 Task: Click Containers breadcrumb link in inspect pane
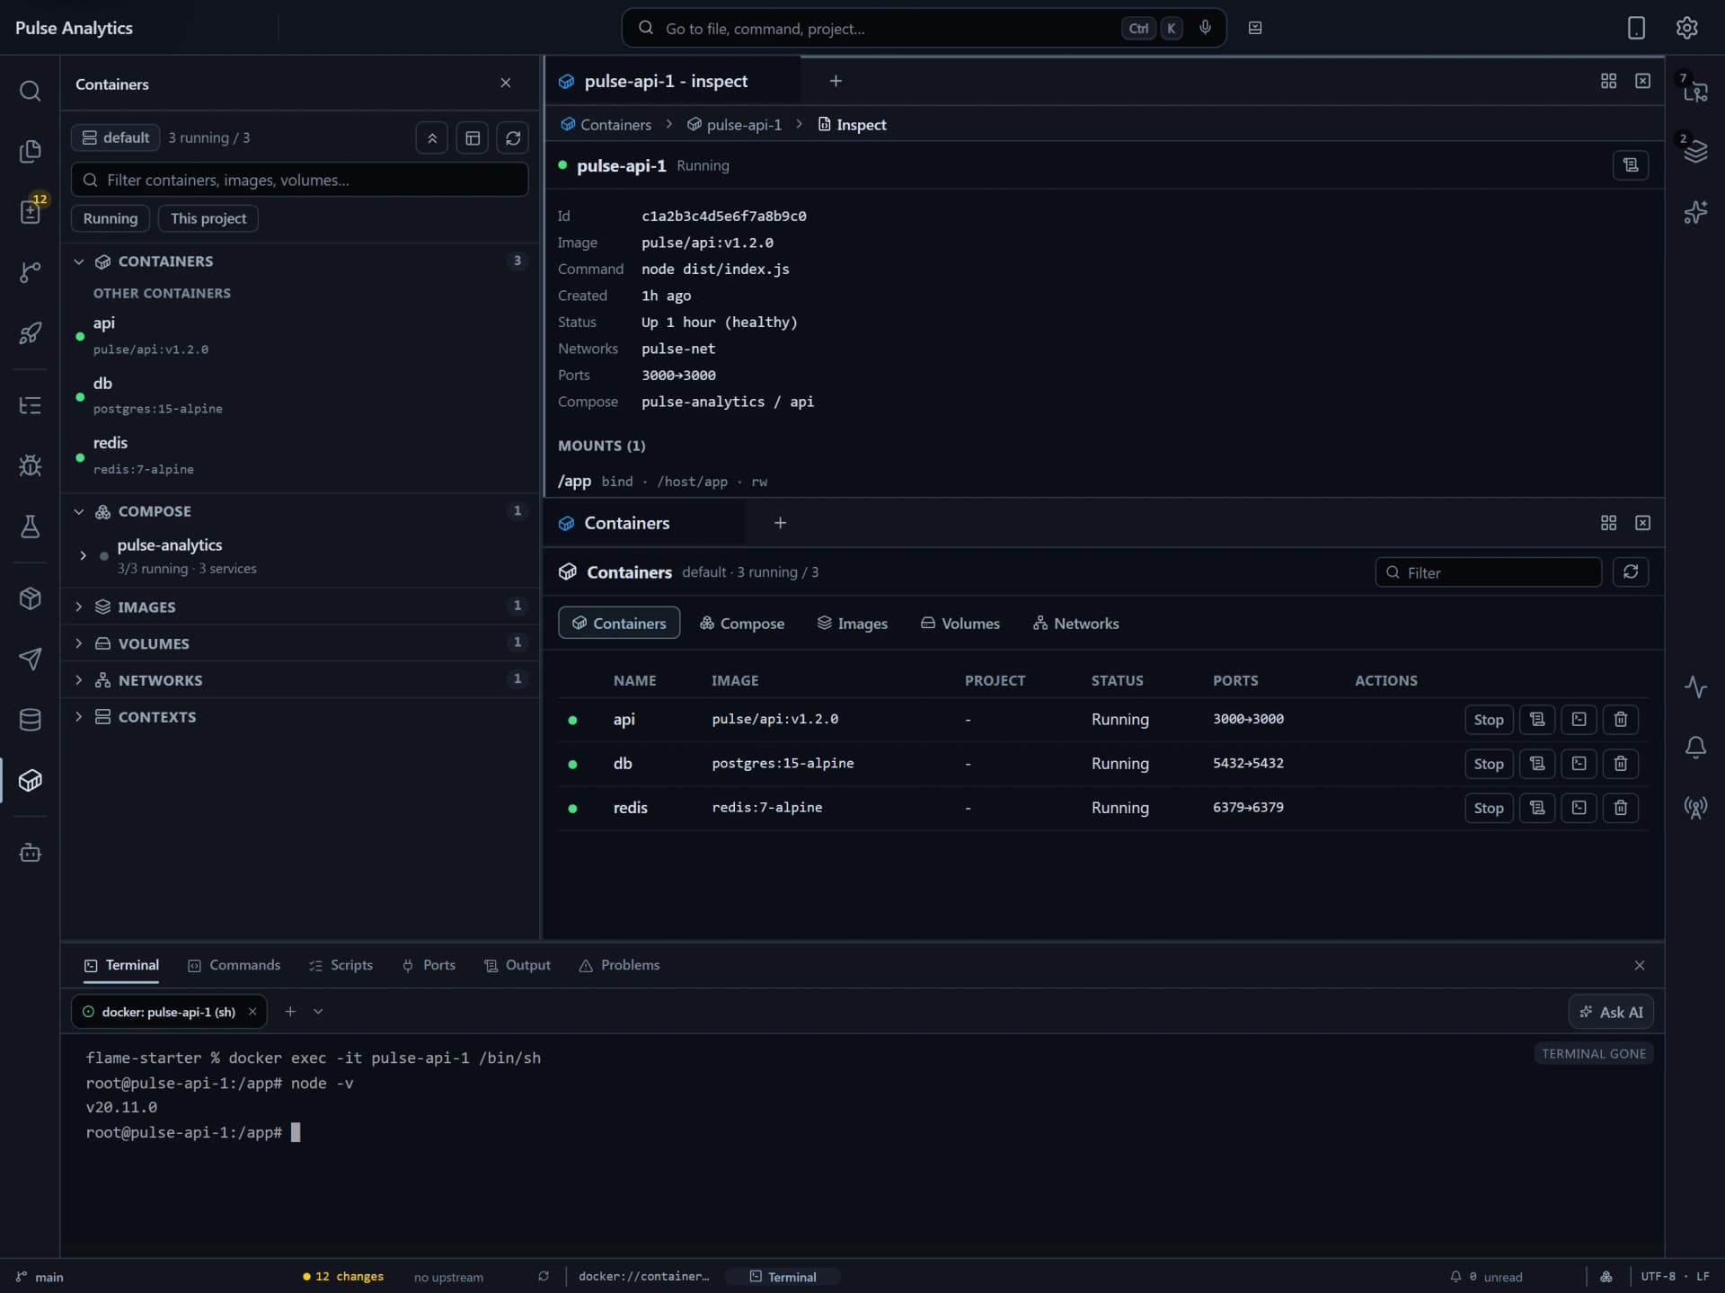point(606,125)
